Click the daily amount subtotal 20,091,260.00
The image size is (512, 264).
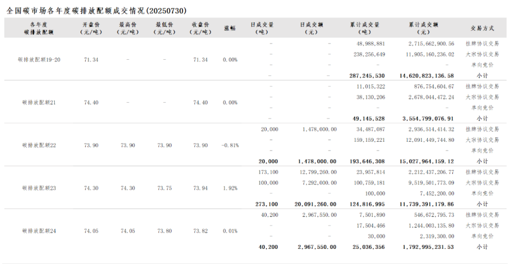click(x=315, y=204)
